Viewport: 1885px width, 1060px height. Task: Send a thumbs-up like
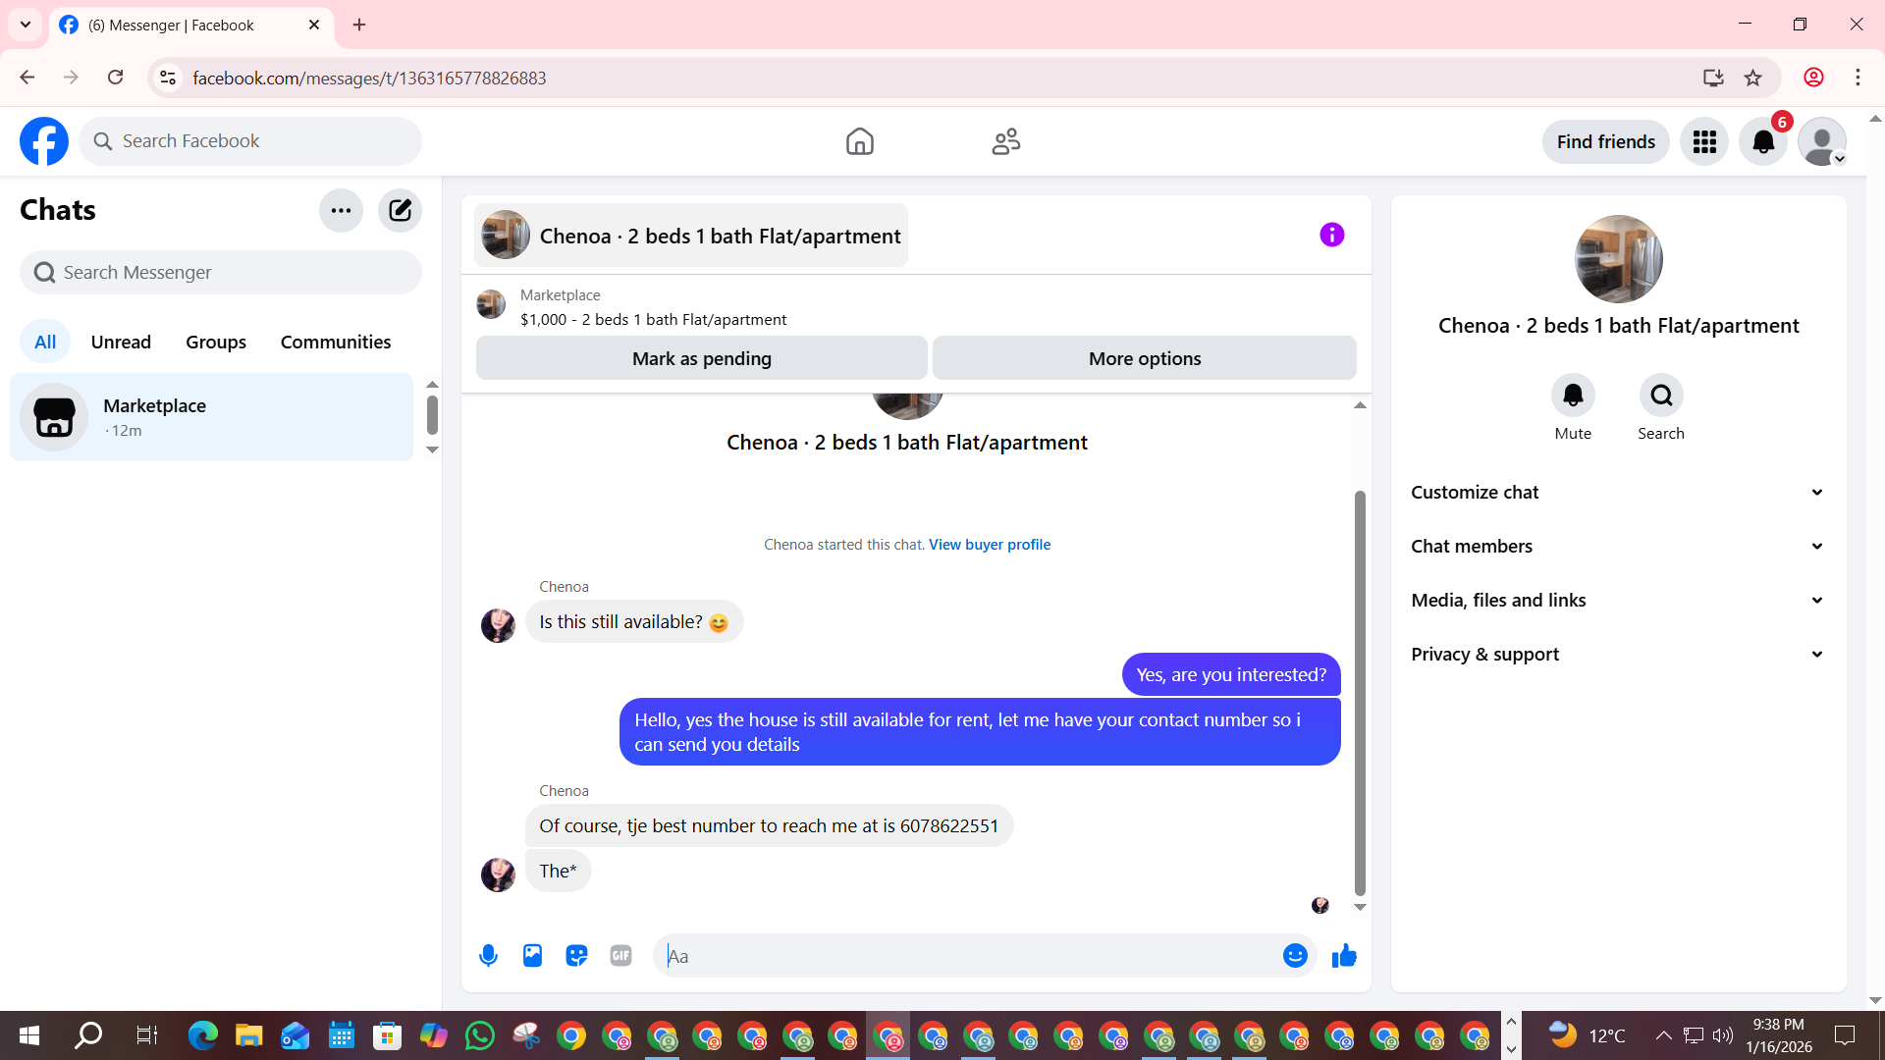click(1344, 955)
